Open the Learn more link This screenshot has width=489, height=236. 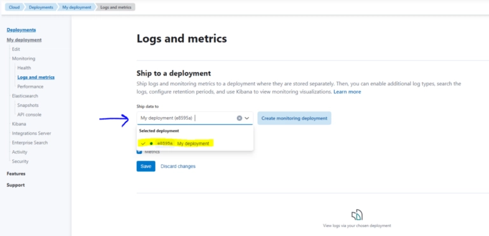(x=347, y=92)
